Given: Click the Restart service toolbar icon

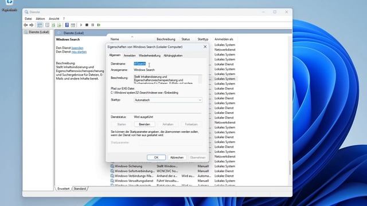Looking at the screenshot, I should [99, 25].
